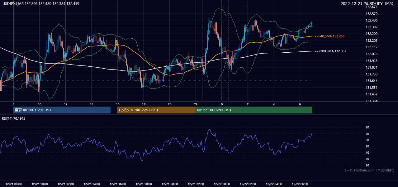Select the ロンドン 16:00-22:00 JST session bar
The height and width of the screenshot is (187, 398).
click(x=156, y=110)
